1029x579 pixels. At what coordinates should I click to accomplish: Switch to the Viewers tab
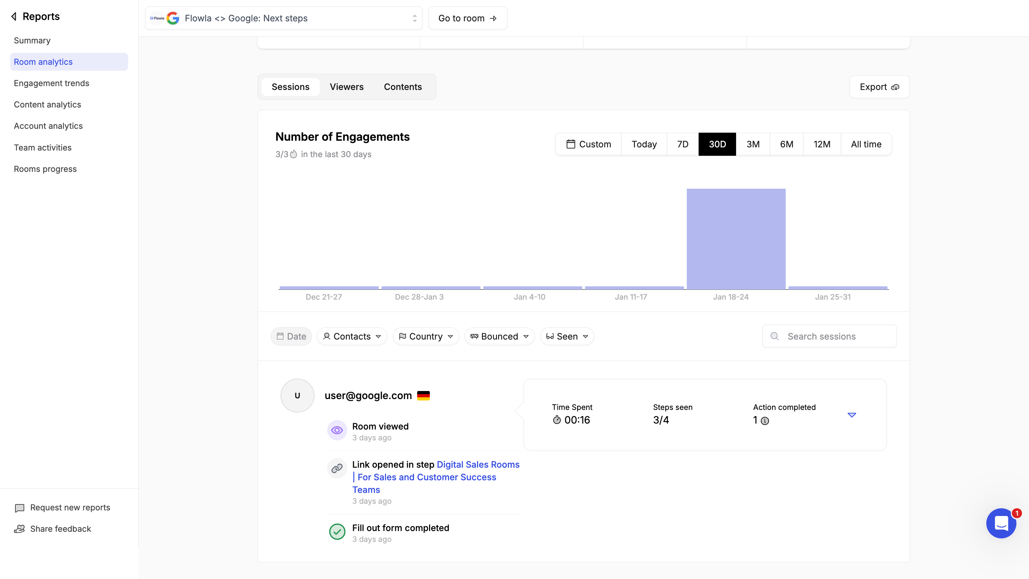[x=346, y=87]
